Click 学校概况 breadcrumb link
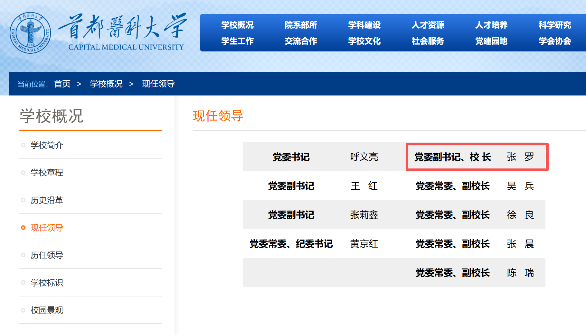The width and height of the screenshot is (586, 335). point(106,84)
